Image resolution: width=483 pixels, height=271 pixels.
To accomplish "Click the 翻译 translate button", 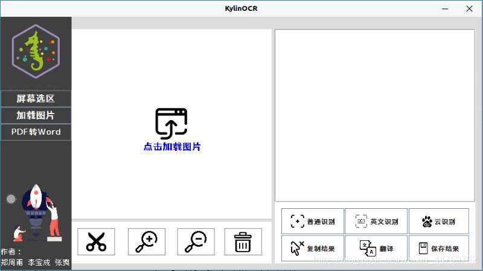I will tap(376, 248).
